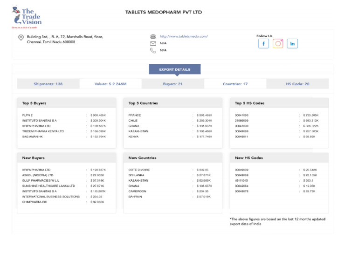Viewport: 358px width, 253px height.
Task: Click KAZAKHSTAN in Top 5 Countries
Action: pyautogui.click(x=138, y=131)
